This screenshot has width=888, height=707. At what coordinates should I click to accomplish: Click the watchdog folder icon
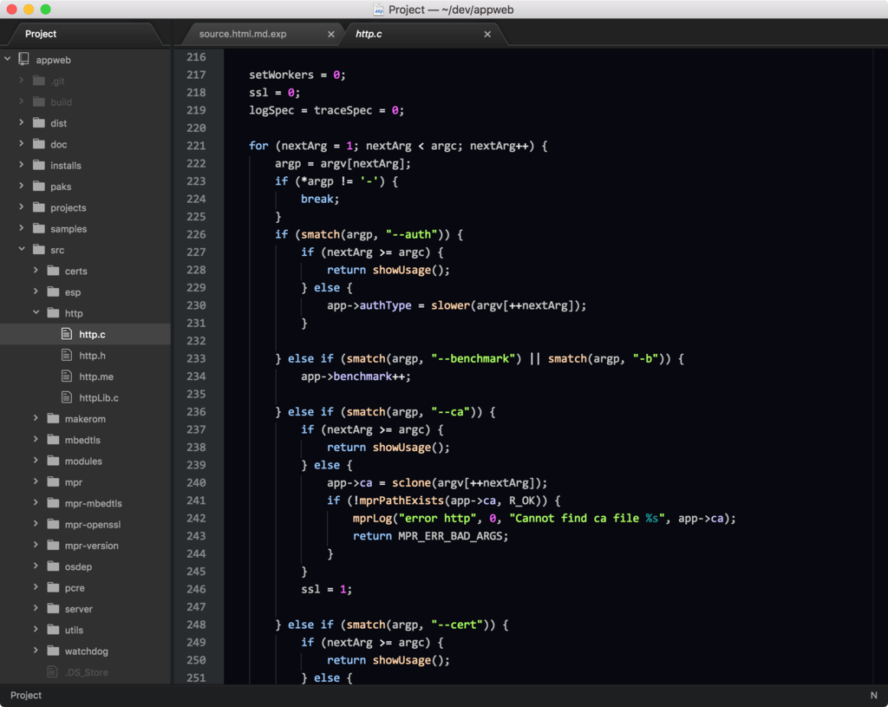(53, 651)
